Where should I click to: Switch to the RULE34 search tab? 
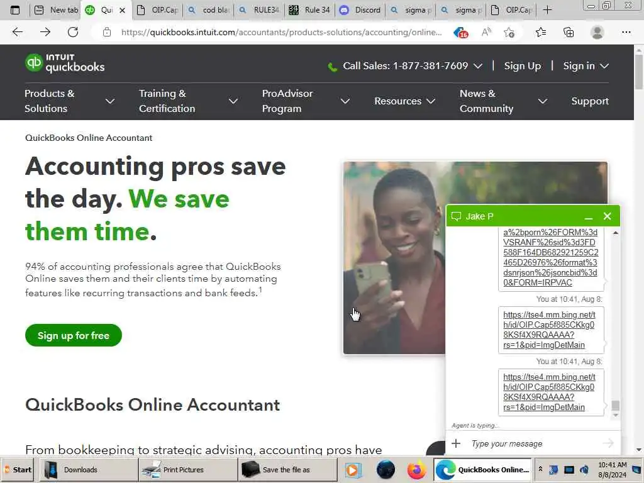(x=260, y=10)
